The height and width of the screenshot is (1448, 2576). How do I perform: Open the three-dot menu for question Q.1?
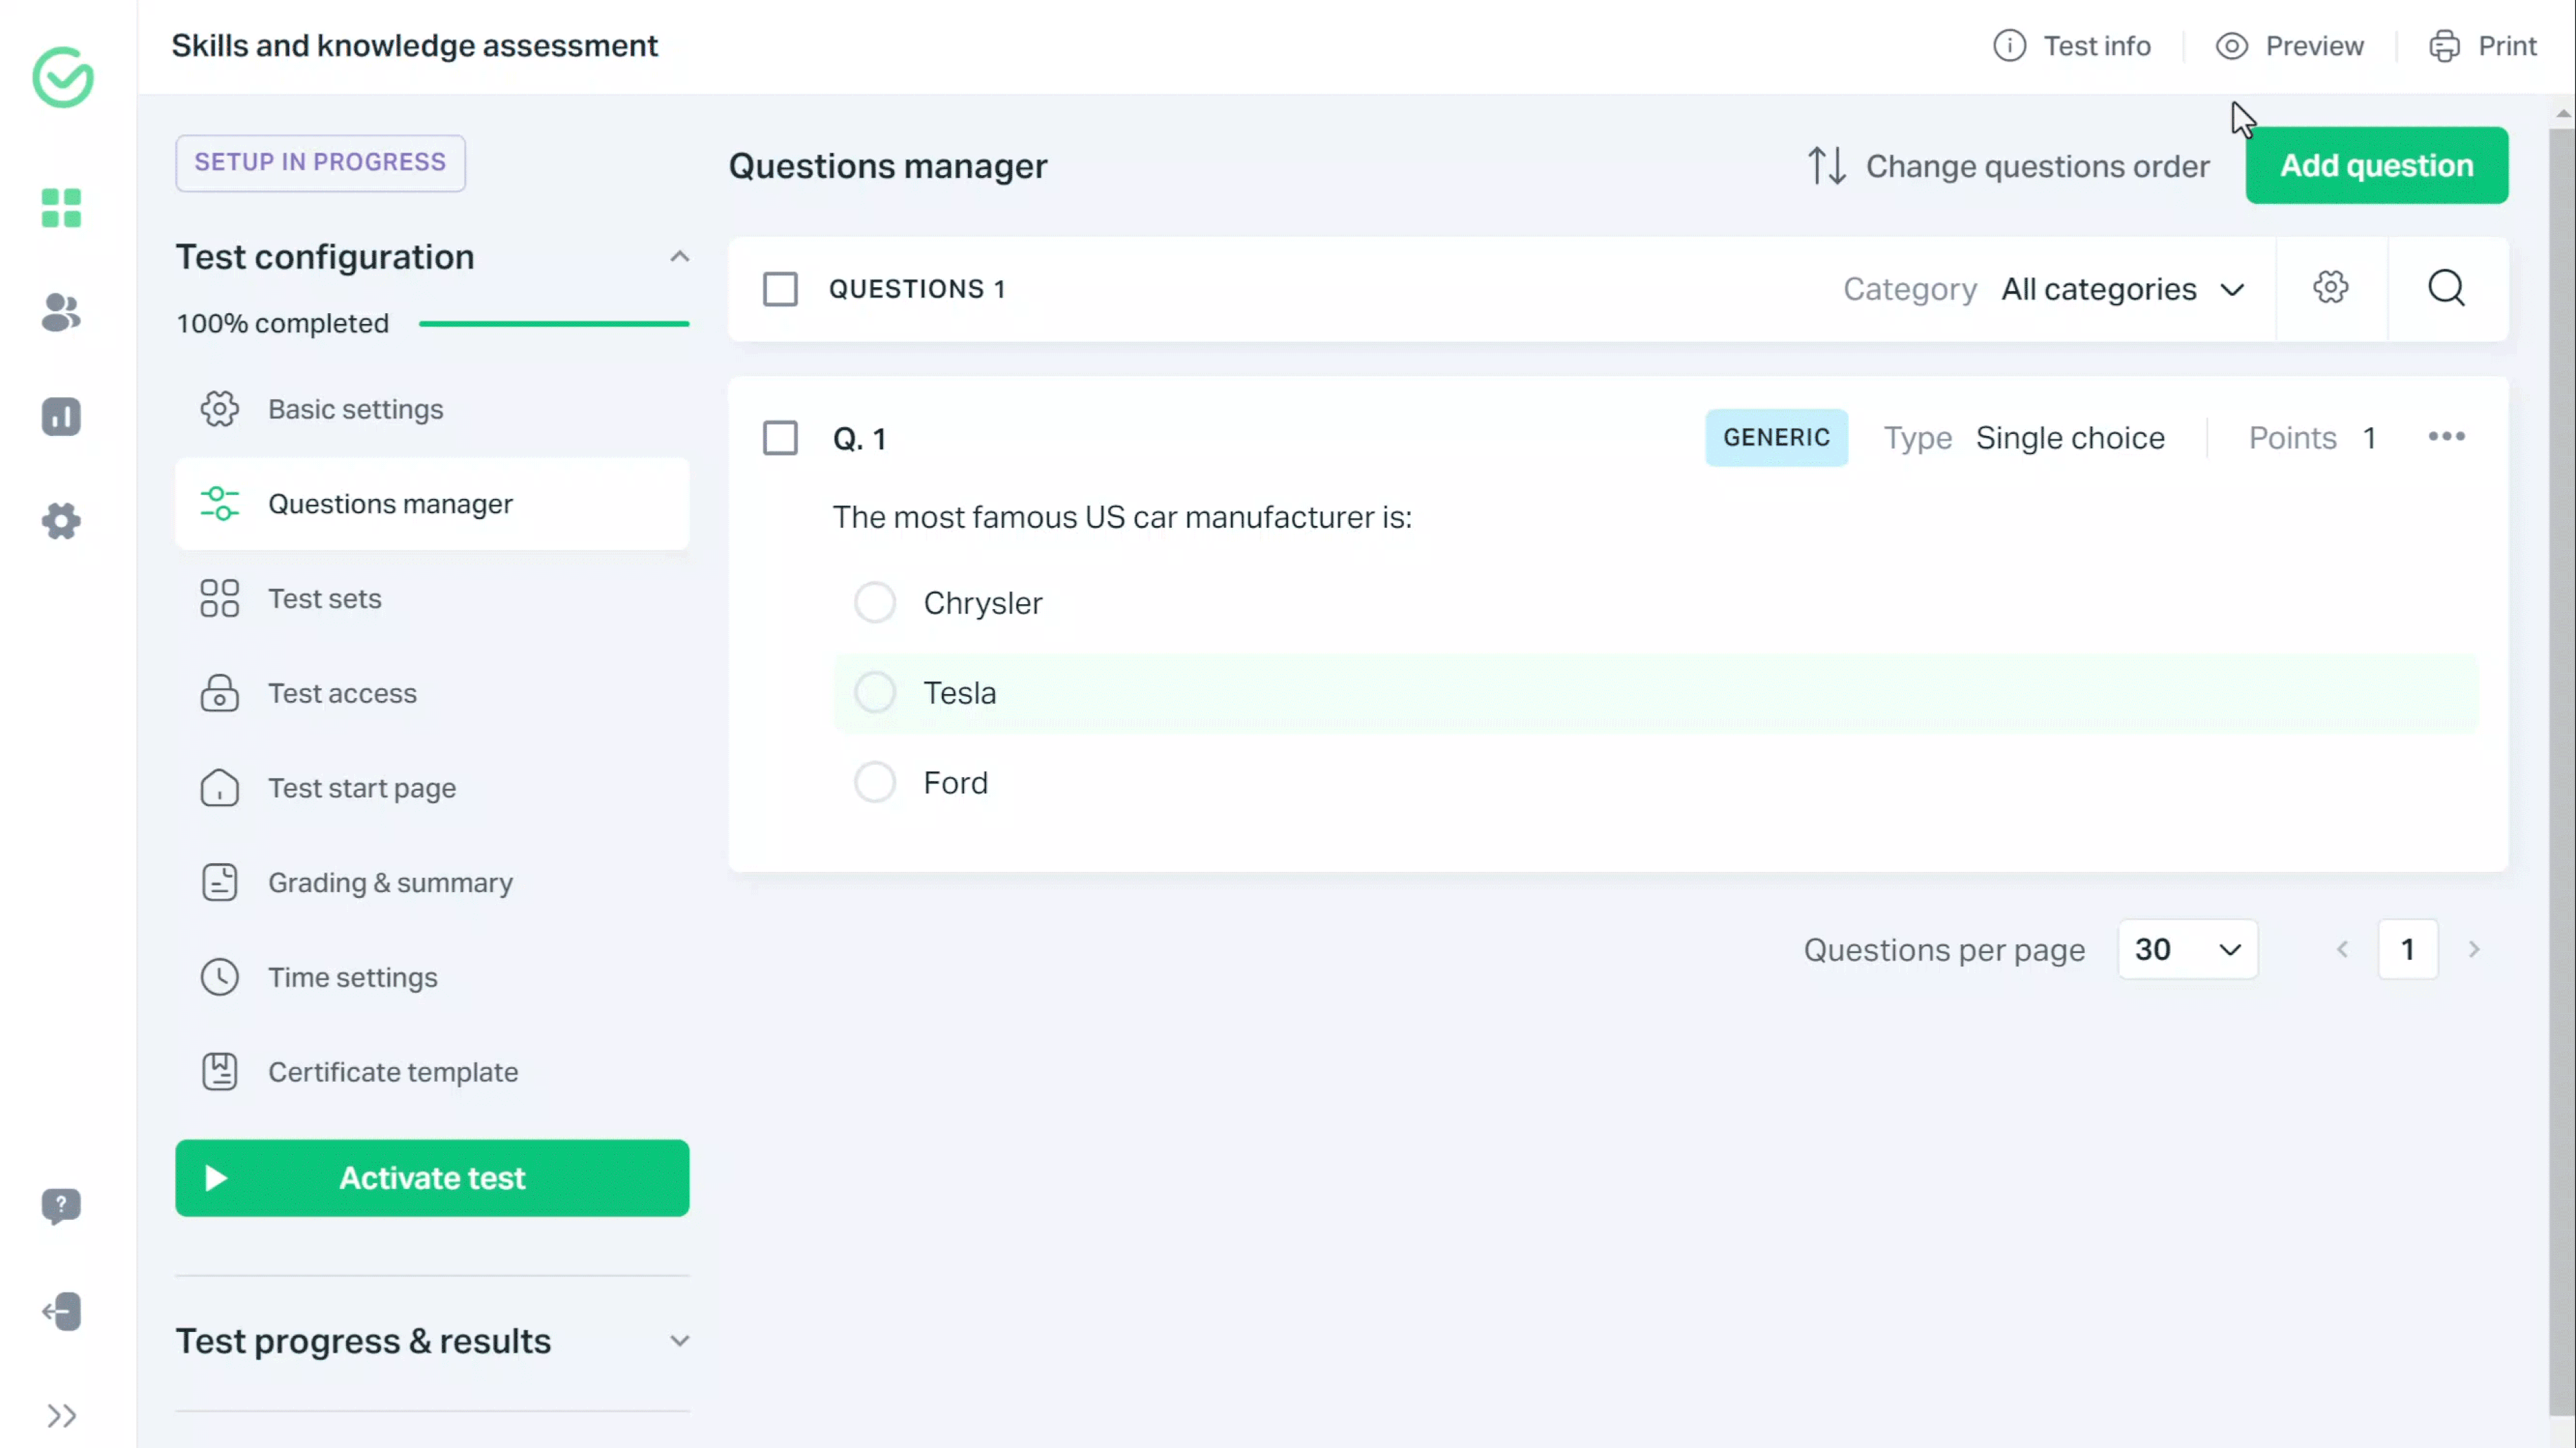coord(2447,437)
